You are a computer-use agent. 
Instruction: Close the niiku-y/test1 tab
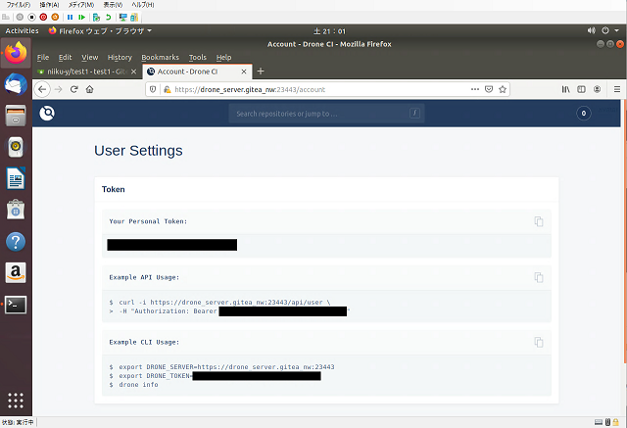(134, 71)
